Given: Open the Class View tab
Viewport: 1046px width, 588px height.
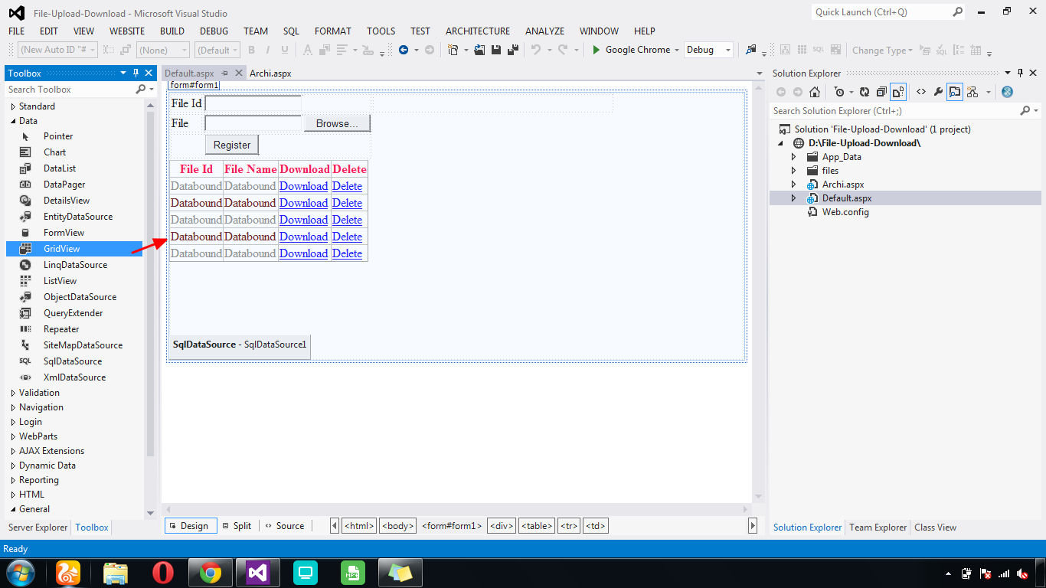Looking at the screenshot, I should click(936, 528).
